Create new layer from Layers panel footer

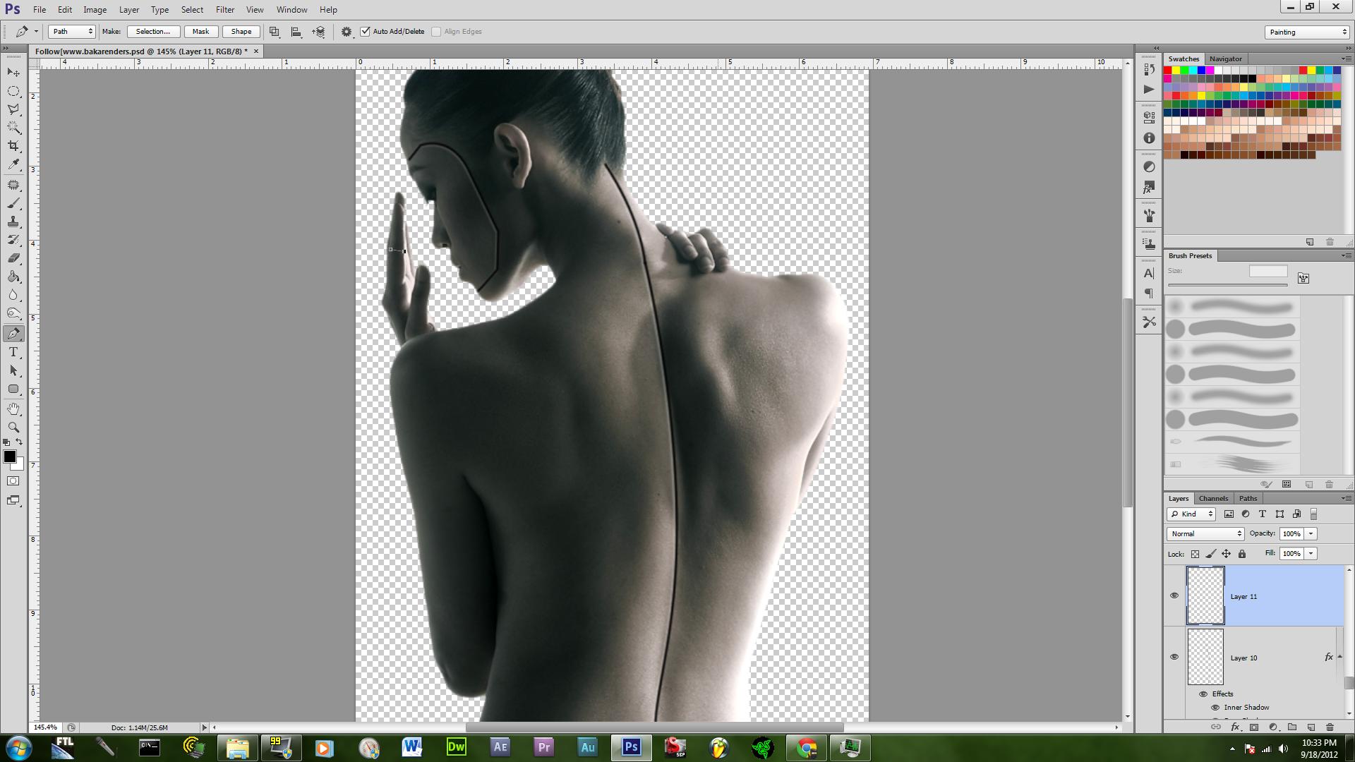pos(1311,727)
